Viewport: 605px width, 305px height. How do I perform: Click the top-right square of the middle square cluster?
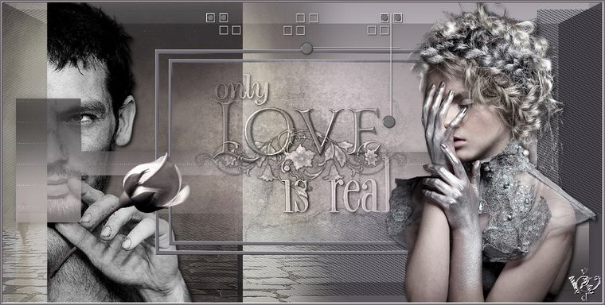click(x=314, y=17)
